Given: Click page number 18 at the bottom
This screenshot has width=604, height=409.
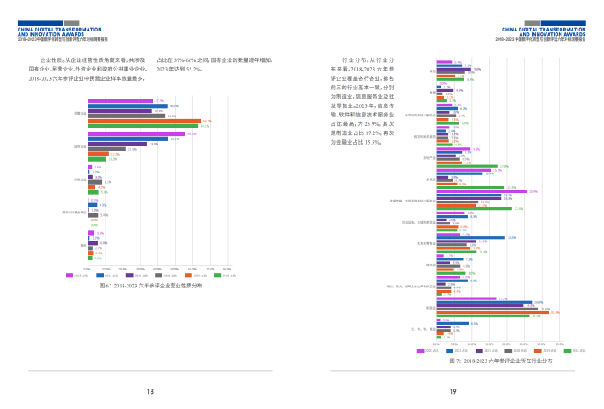Looking at the screenshot, I should tap(151, 391).
